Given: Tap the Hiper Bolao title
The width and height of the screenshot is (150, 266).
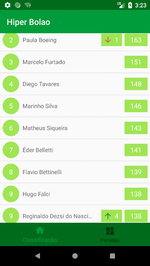Looking at the screenshot, I should click(28, 22).
